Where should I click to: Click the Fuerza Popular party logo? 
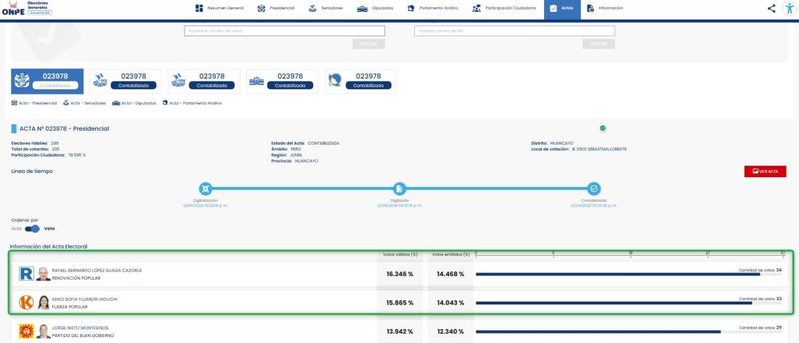tap(25, 302)
